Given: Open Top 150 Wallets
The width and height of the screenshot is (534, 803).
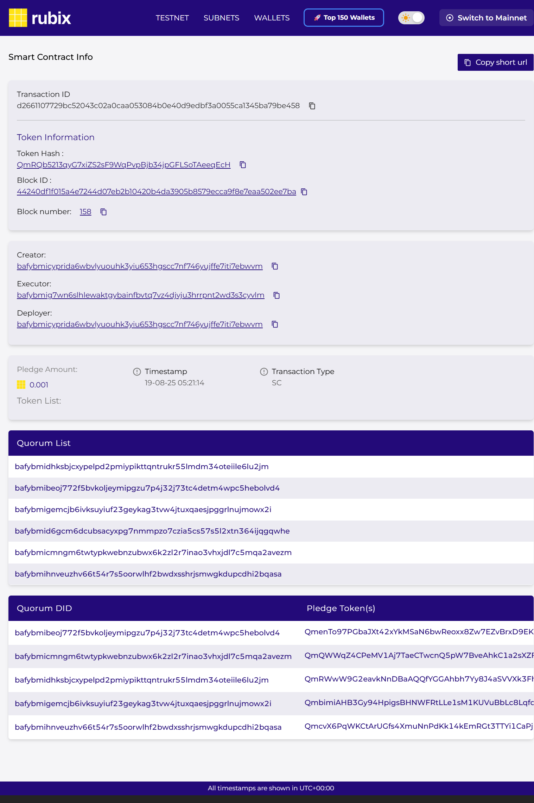Looking at the screenshot, I should 344,18.
